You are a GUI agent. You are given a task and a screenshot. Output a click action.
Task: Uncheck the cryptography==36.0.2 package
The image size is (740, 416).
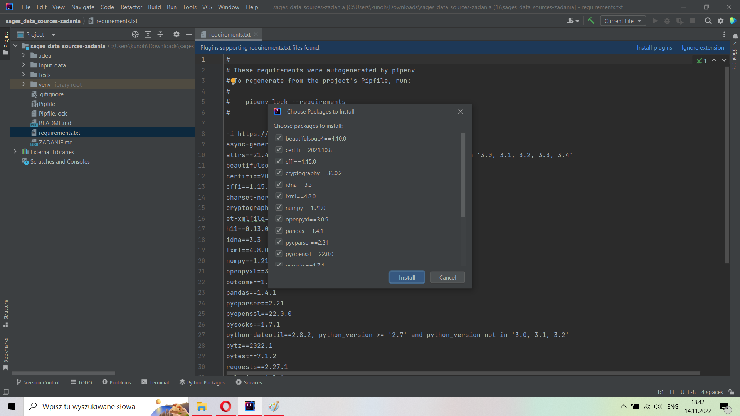click(x=279, y=173)
